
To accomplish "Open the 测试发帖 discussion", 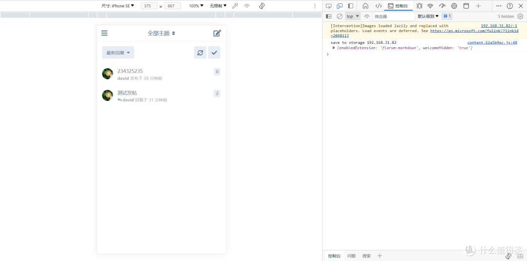I will coord(127,93).
